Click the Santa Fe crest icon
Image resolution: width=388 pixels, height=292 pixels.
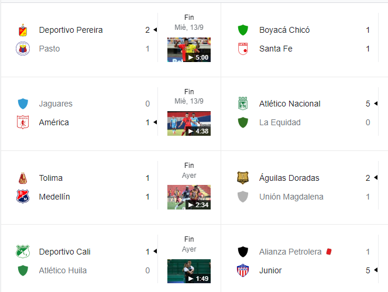[x=243, y=49]
